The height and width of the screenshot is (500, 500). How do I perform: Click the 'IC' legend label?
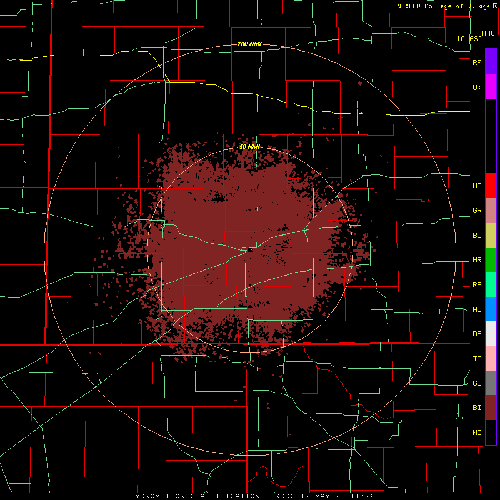pyautogui.click(x=477, y=359)
